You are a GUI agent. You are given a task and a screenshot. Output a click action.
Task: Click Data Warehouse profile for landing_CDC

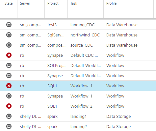coord(122,25)
